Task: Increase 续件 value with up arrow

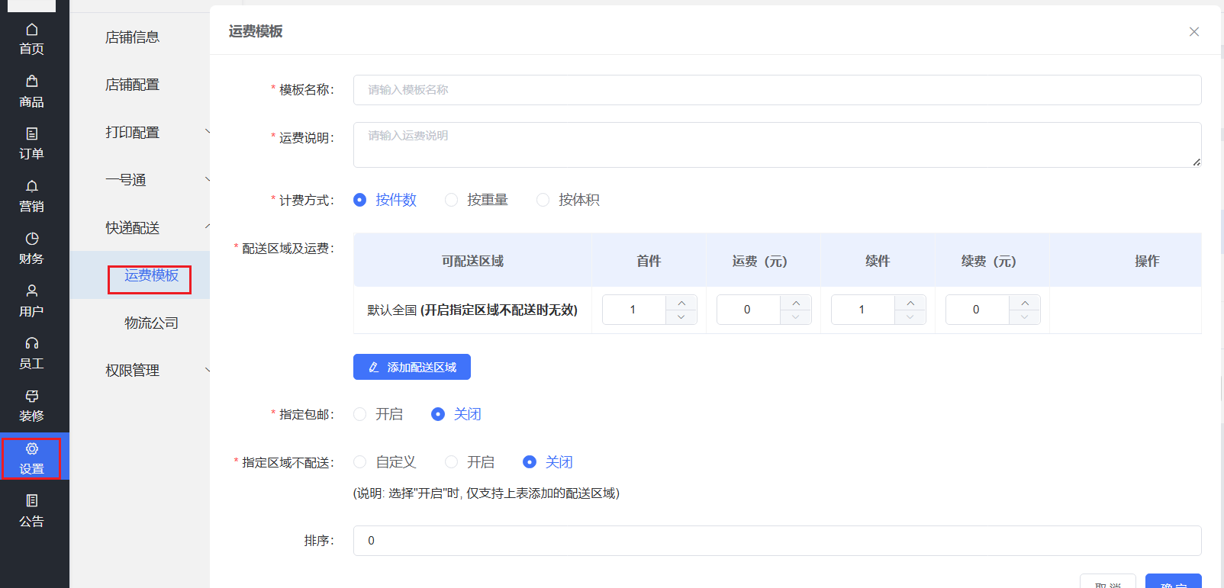Action: tap(910, 303)
